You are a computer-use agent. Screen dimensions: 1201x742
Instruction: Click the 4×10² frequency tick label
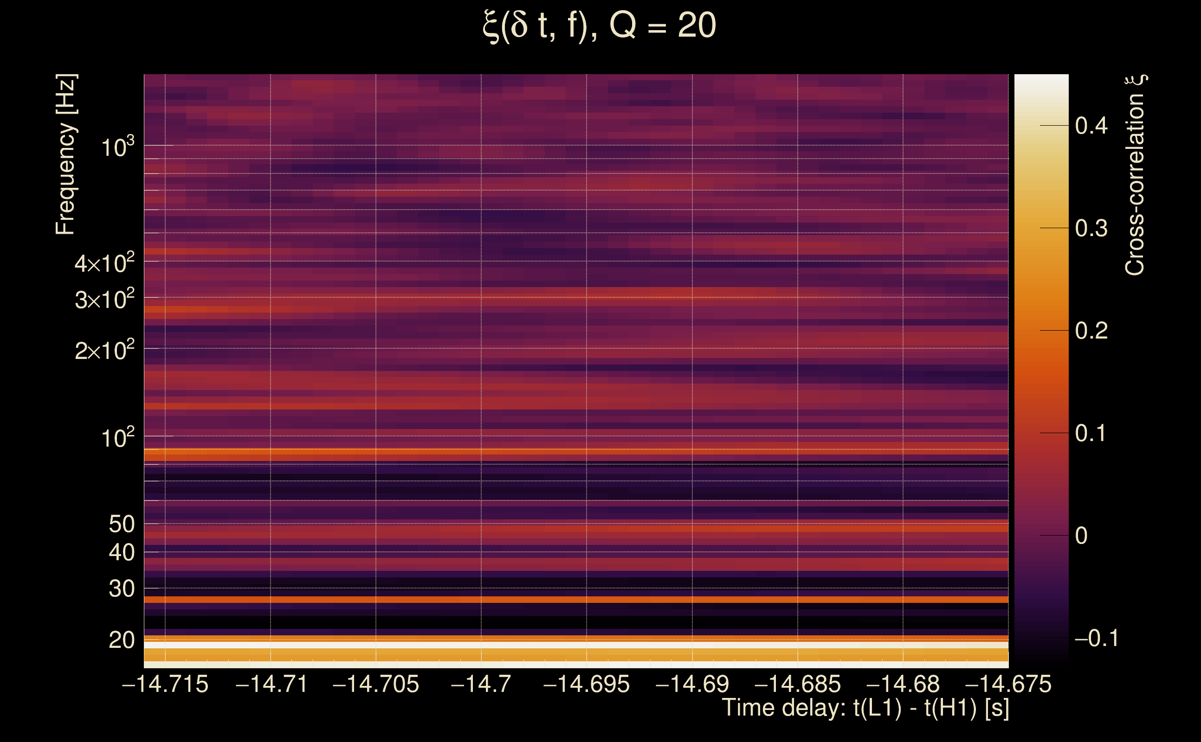click(x=104, y=263)
